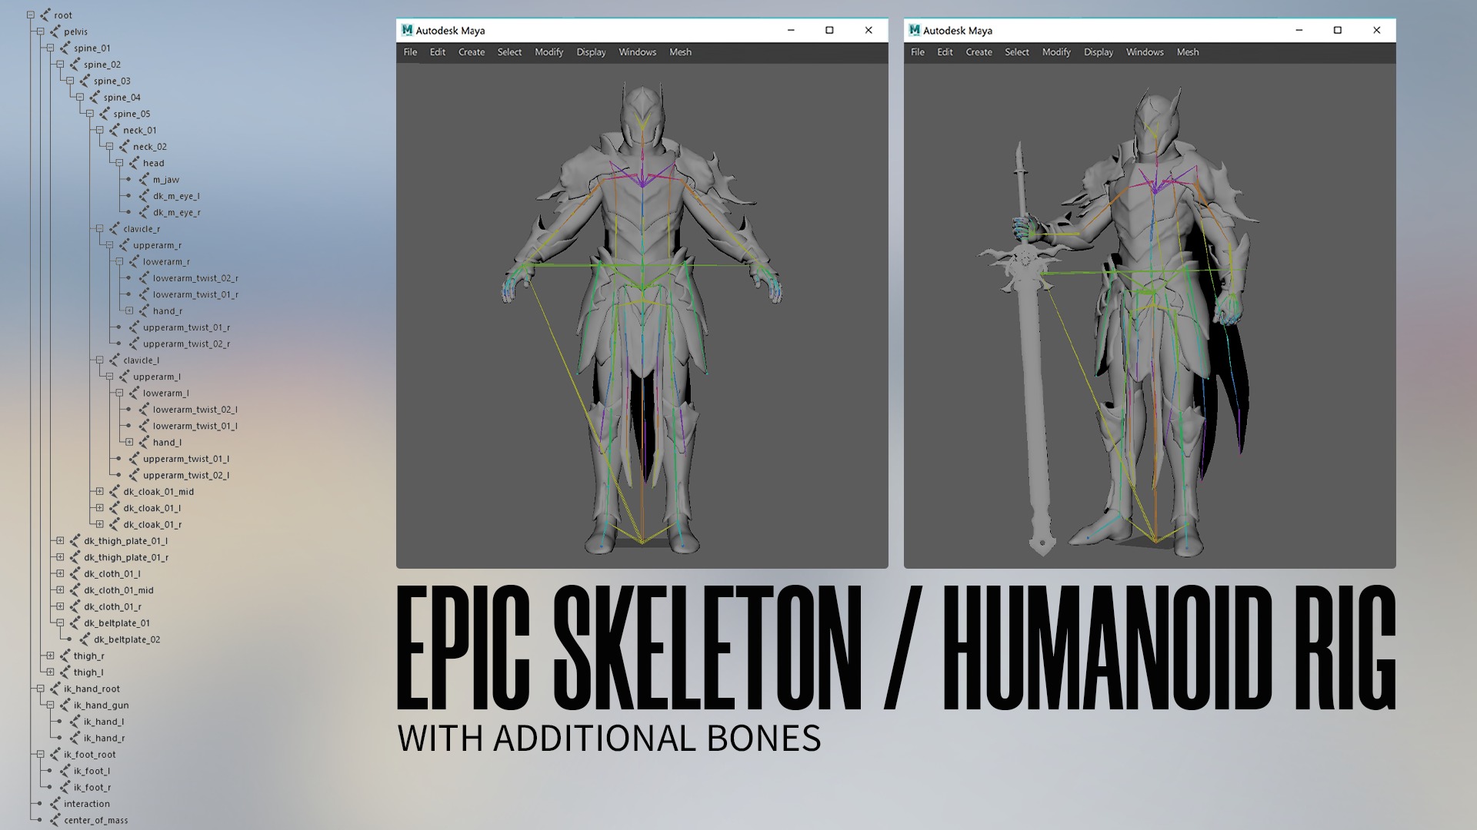This screenshot has height=830, width=1477.
Task: Click the bone icon beside spine_03
Action: 85,81
